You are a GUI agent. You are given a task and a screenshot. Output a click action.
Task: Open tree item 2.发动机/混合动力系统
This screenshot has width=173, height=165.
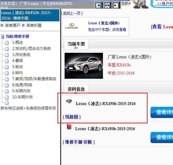click(31, 48)
